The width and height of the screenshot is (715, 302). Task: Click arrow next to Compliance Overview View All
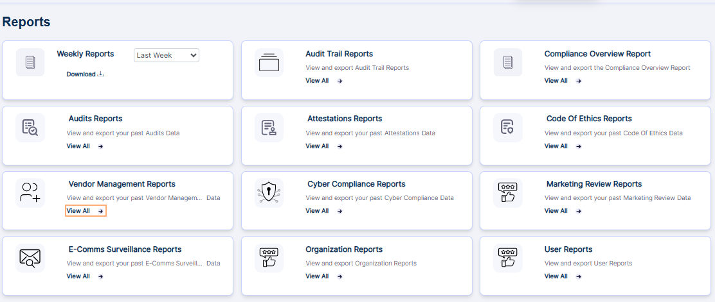pos(579,81)
